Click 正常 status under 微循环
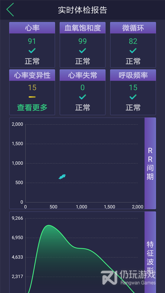 pyautogui.click(x=133, y=61)
